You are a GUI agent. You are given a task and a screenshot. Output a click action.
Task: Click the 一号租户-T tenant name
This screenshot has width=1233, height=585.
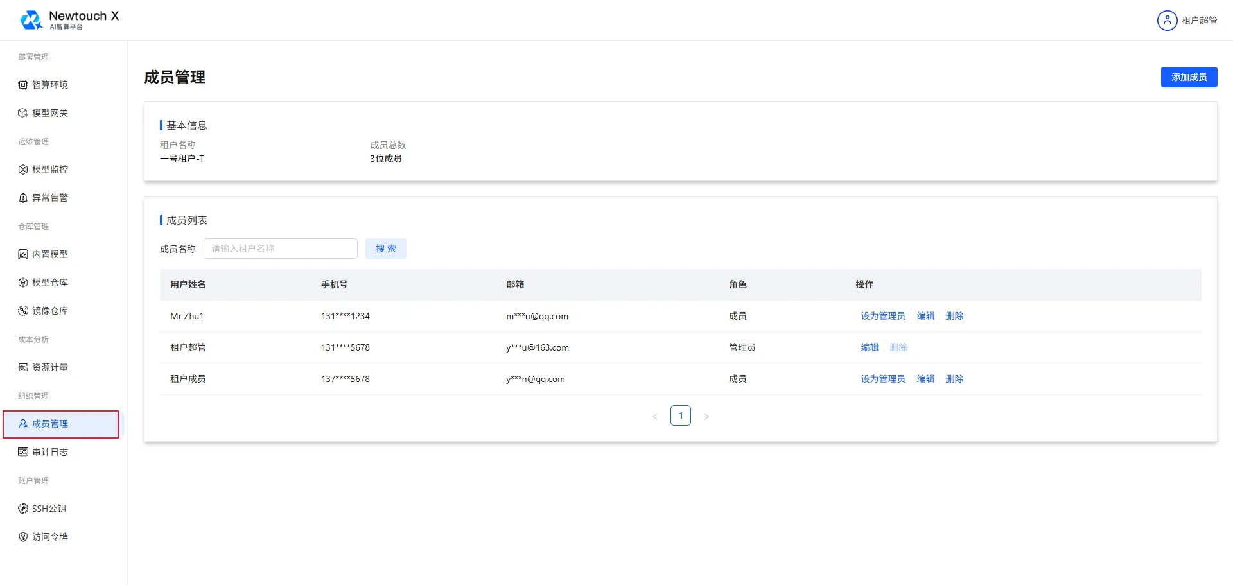pyautogui.click(x=182, y=159)
